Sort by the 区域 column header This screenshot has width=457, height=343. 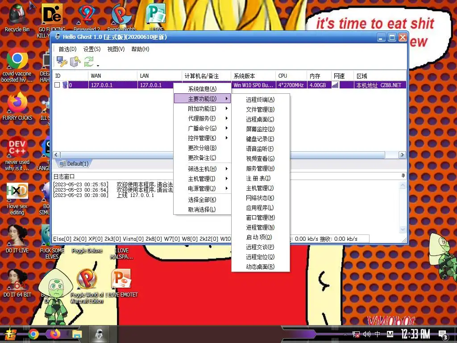click(x=380, y=76)
